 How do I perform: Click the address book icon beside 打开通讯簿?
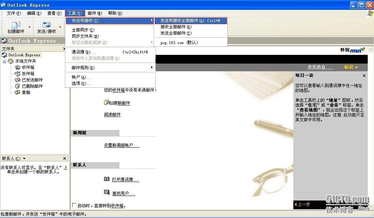point(107,179)
